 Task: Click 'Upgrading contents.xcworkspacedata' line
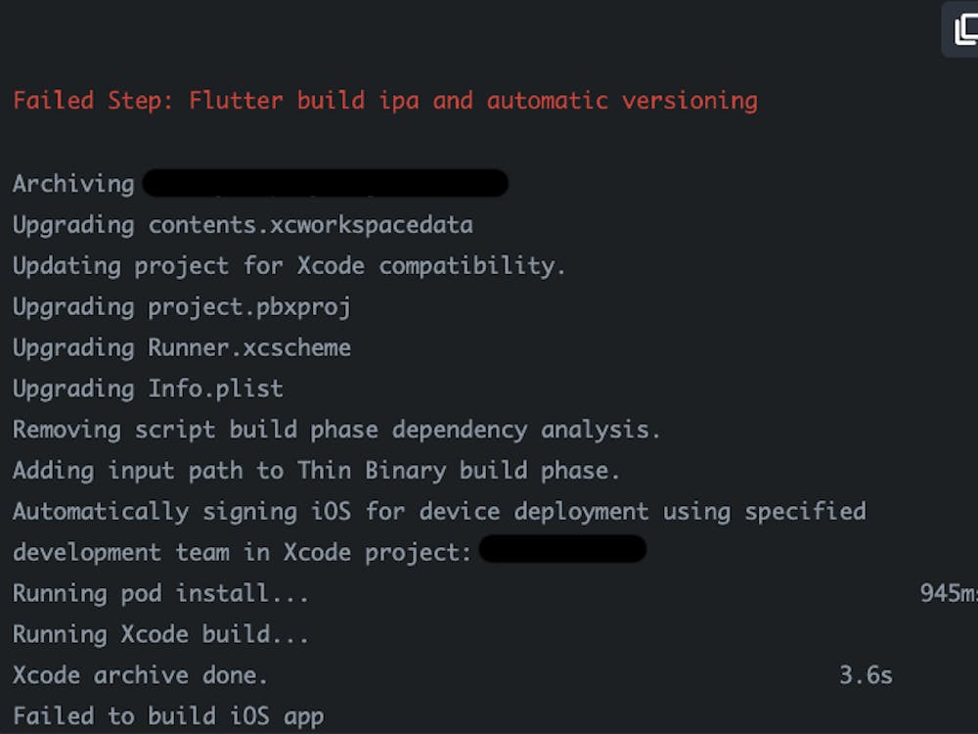coord(243,225)
